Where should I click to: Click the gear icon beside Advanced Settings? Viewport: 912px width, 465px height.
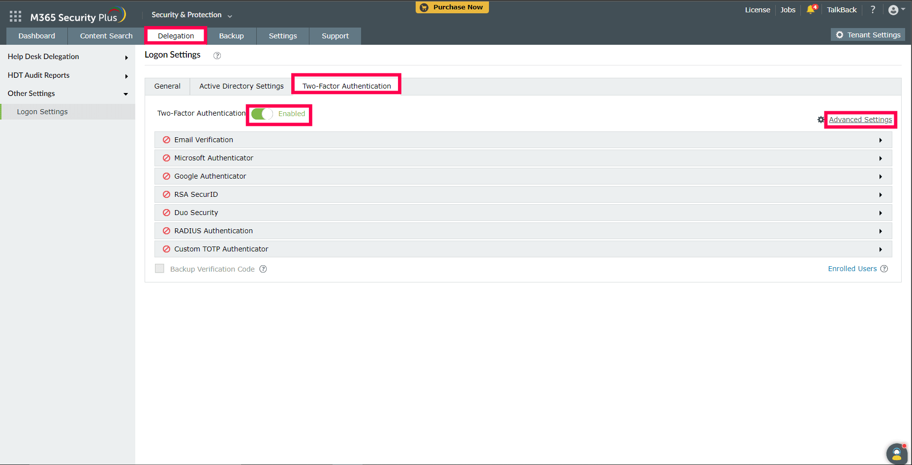(821, 120)
